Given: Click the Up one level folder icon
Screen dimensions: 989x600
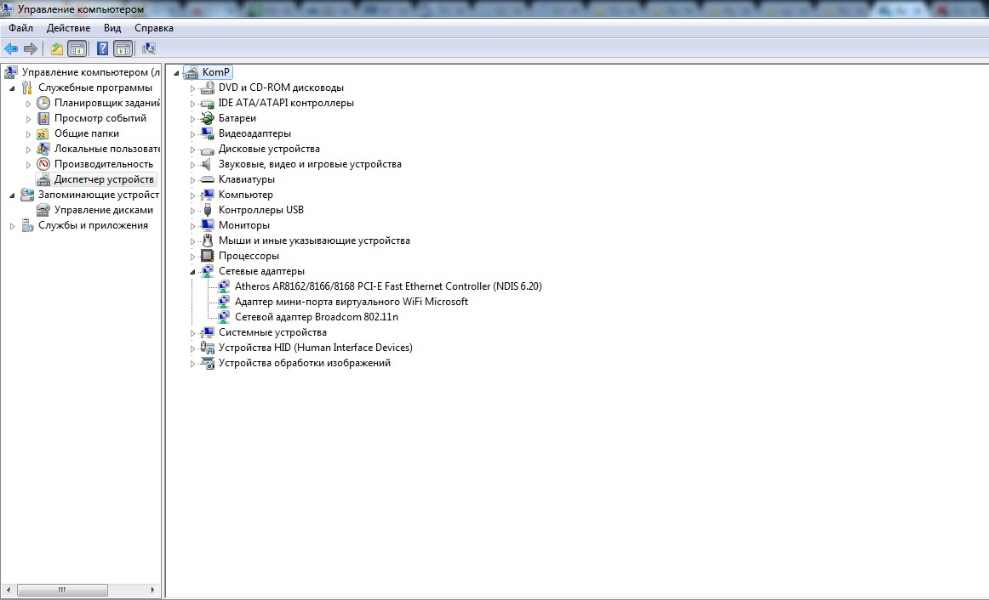Looking at the screenshot, I should click(x=57, y=48).
